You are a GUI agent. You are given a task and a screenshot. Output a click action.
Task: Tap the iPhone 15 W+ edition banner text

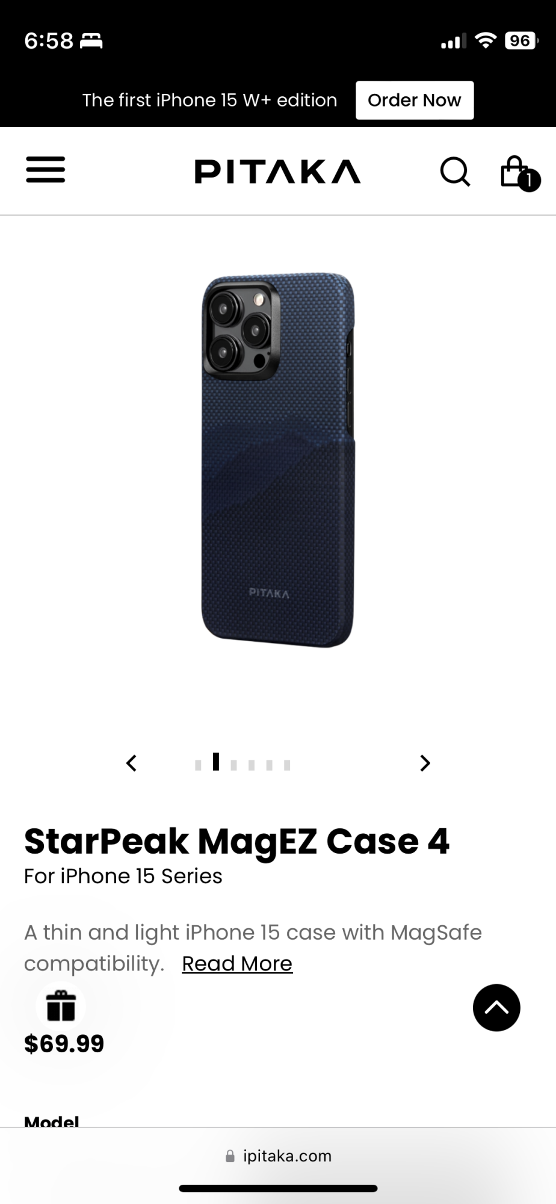pyautogui.click(x=209, y=100)
